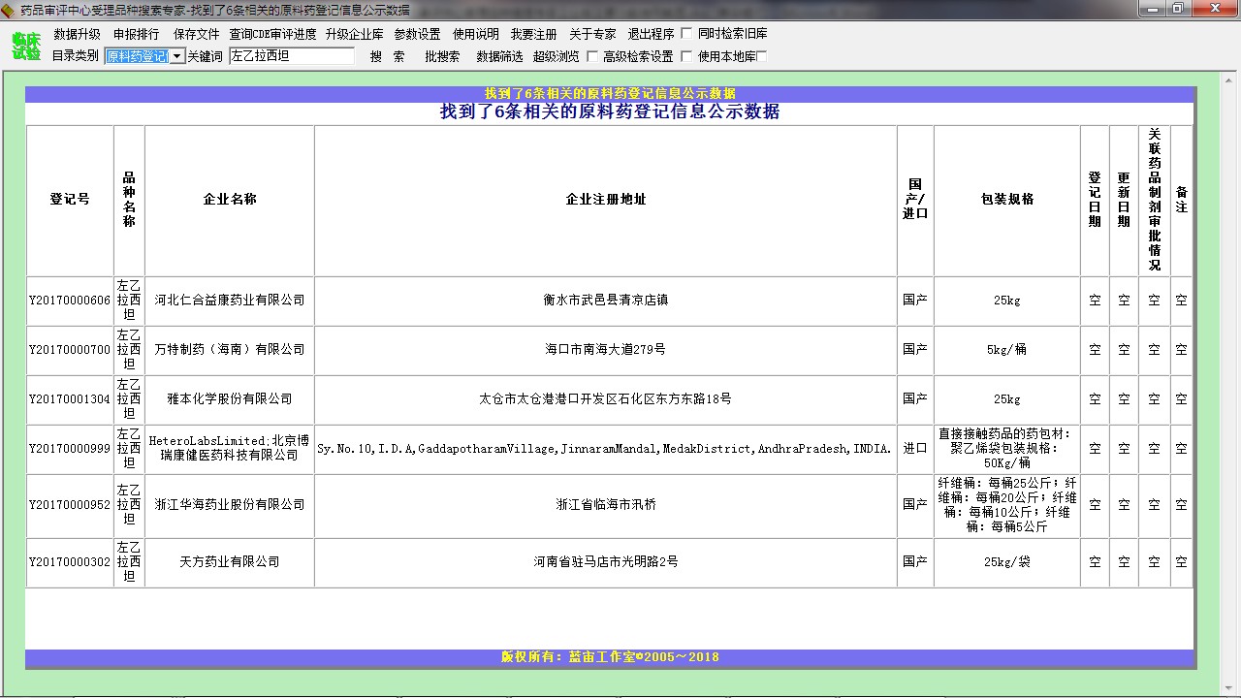Click the app icon in the title bar

pyautogui.click(x=9, y=10)
